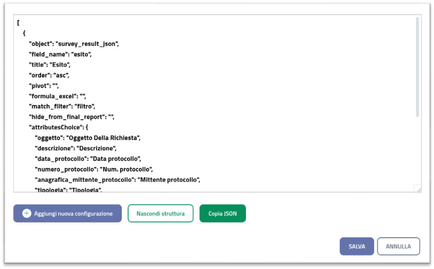
Task: Place cursor on the "pivot" line
Action: [x=44, y=85]
